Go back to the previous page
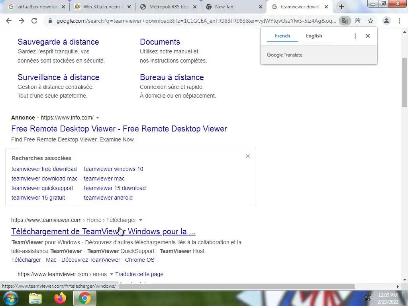The height and width of the screenshot is (306, 408). pyautogui.click(x=9, y=21)
